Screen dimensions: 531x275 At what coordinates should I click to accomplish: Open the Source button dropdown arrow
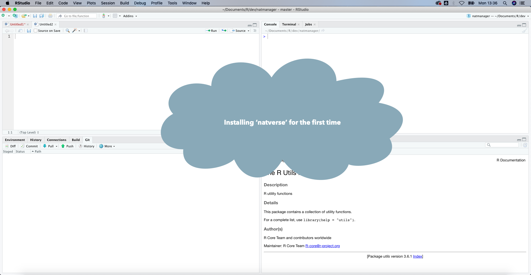tap(248, 31)
